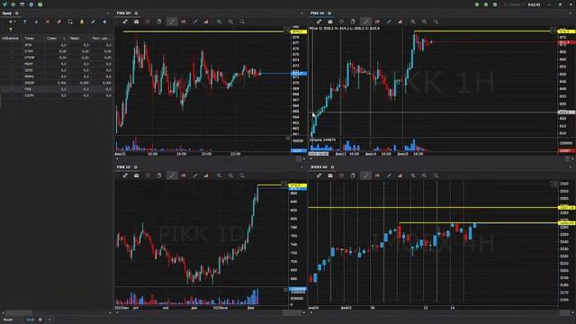576x324 pixels.
Task: Zoom out on the IMOEX 4H chart
Action: coord(424,175)
